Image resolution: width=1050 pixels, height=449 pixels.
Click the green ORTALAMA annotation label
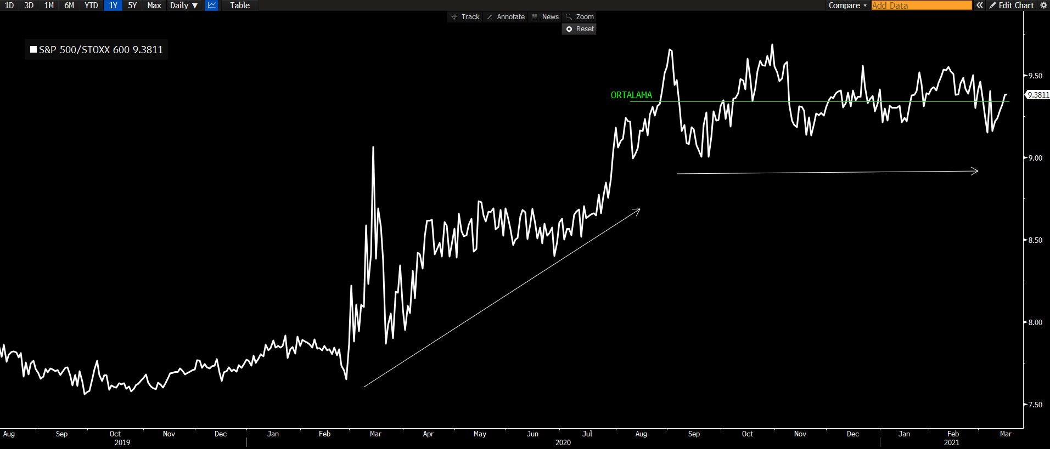pyautogui.click(x=631, y=95)
